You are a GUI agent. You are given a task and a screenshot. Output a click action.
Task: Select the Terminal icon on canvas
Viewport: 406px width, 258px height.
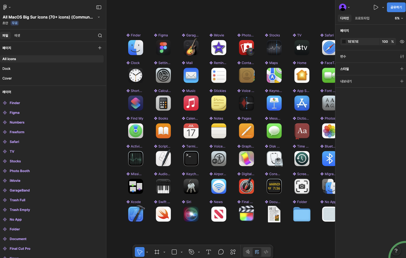[x=191, y=159]
